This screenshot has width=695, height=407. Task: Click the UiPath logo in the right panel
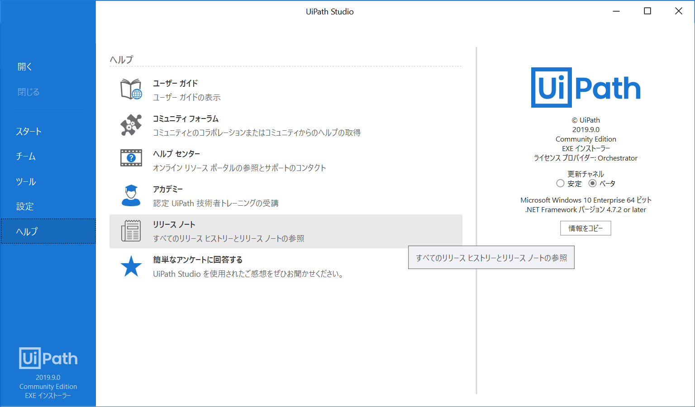pos(586,87)
